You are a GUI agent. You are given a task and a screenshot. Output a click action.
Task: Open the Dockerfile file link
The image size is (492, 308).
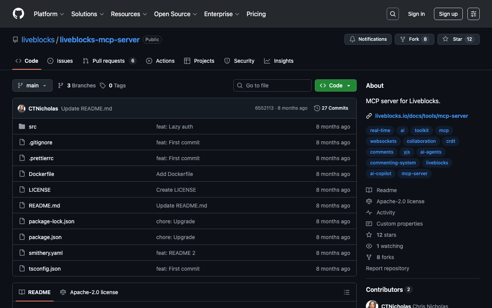42,174
